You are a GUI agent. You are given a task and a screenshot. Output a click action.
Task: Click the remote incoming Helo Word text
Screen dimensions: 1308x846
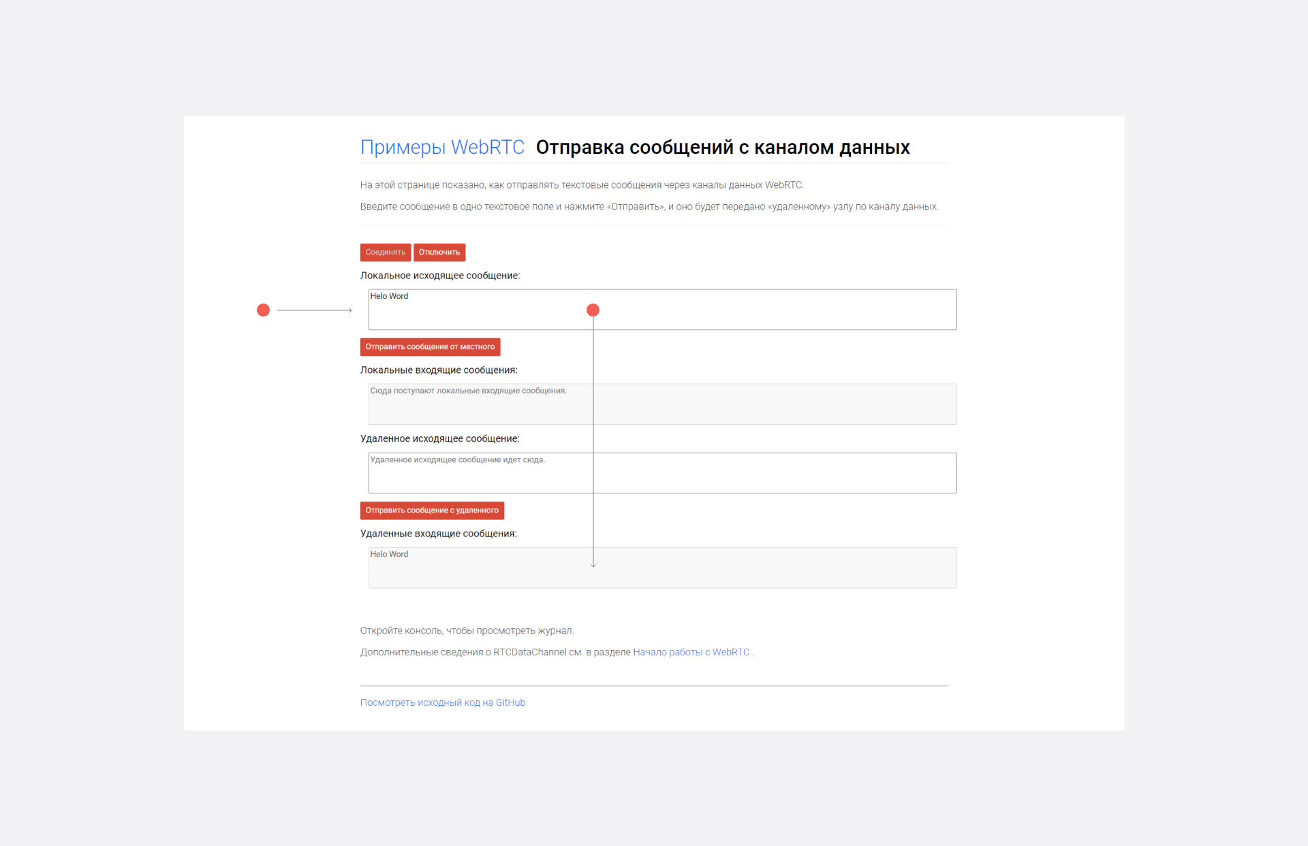point(389,554)
